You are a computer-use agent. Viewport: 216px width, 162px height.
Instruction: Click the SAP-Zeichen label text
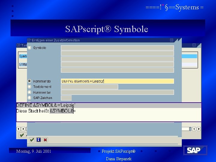pyautogui.click(x=43, y=98)
